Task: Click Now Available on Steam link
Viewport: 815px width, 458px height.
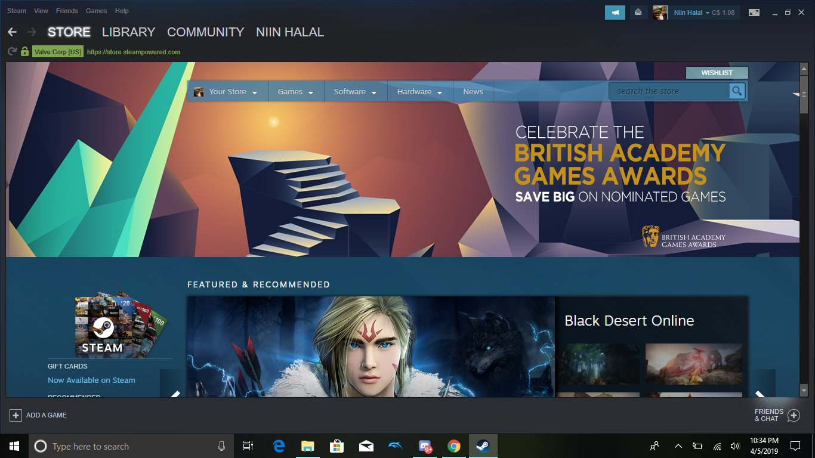Action: 91,380
